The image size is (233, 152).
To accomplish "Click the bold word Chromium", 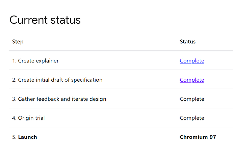I will click(193, 137).
